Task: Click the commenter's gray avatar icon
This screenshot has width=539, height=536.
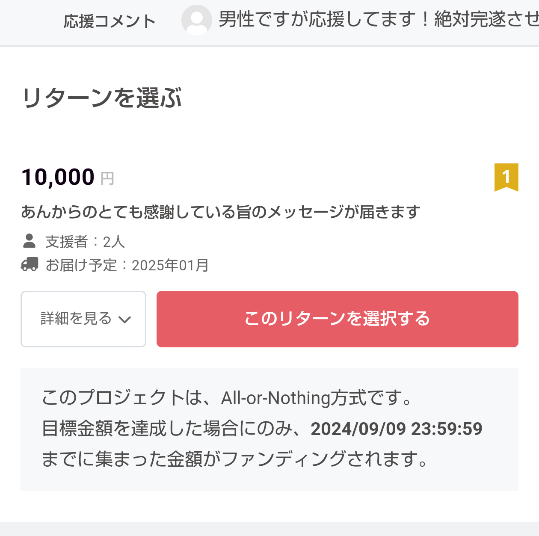Action: pyautogui.click(x=196, y=20)
